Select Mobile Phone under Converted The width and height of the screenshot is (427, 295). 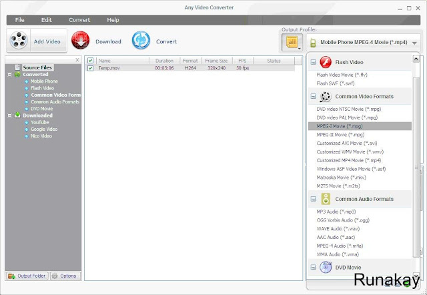[44, 81]
